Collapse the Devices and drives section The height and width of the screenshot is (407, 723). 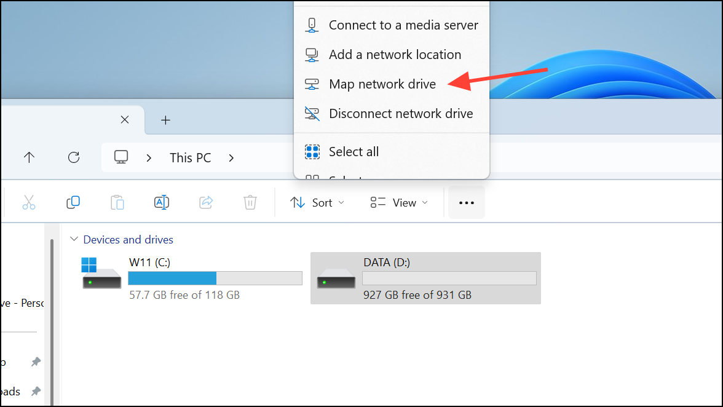[74, 239]
